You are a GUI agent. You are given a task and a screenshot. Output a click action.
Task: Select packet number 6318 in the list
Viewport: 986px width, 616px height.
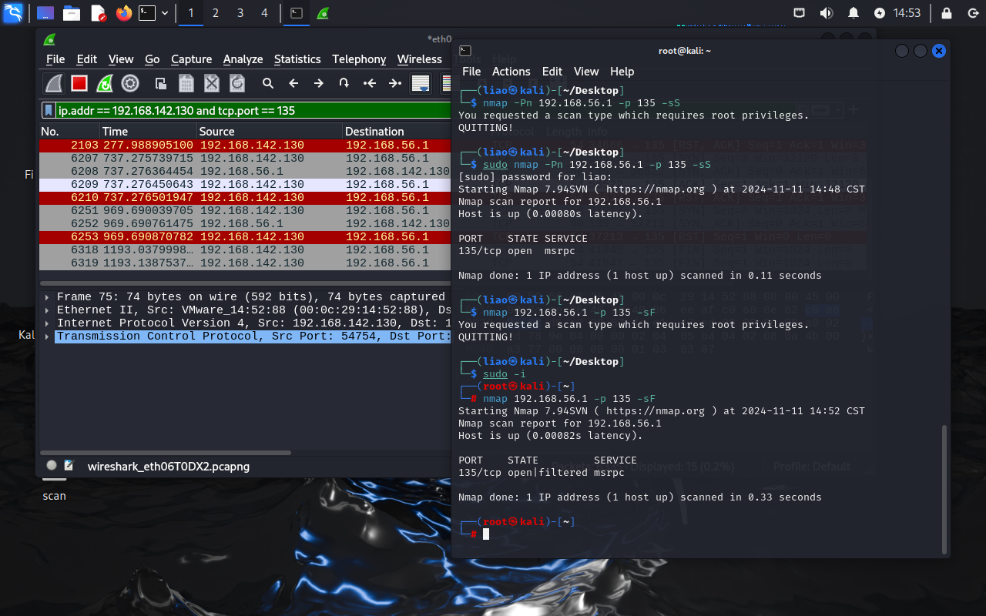pos(245,249)
